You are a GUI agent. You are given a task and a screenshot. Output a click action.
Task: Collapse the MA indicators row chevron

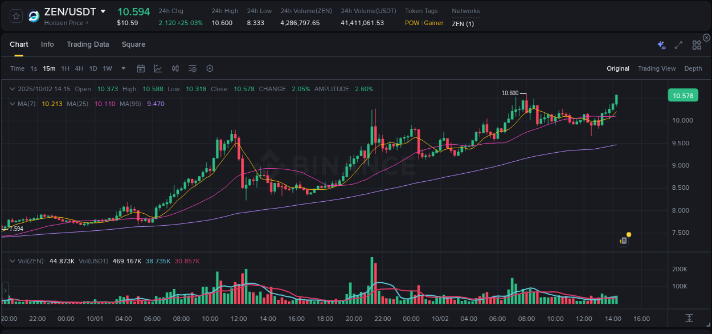(x=13, y=104)
